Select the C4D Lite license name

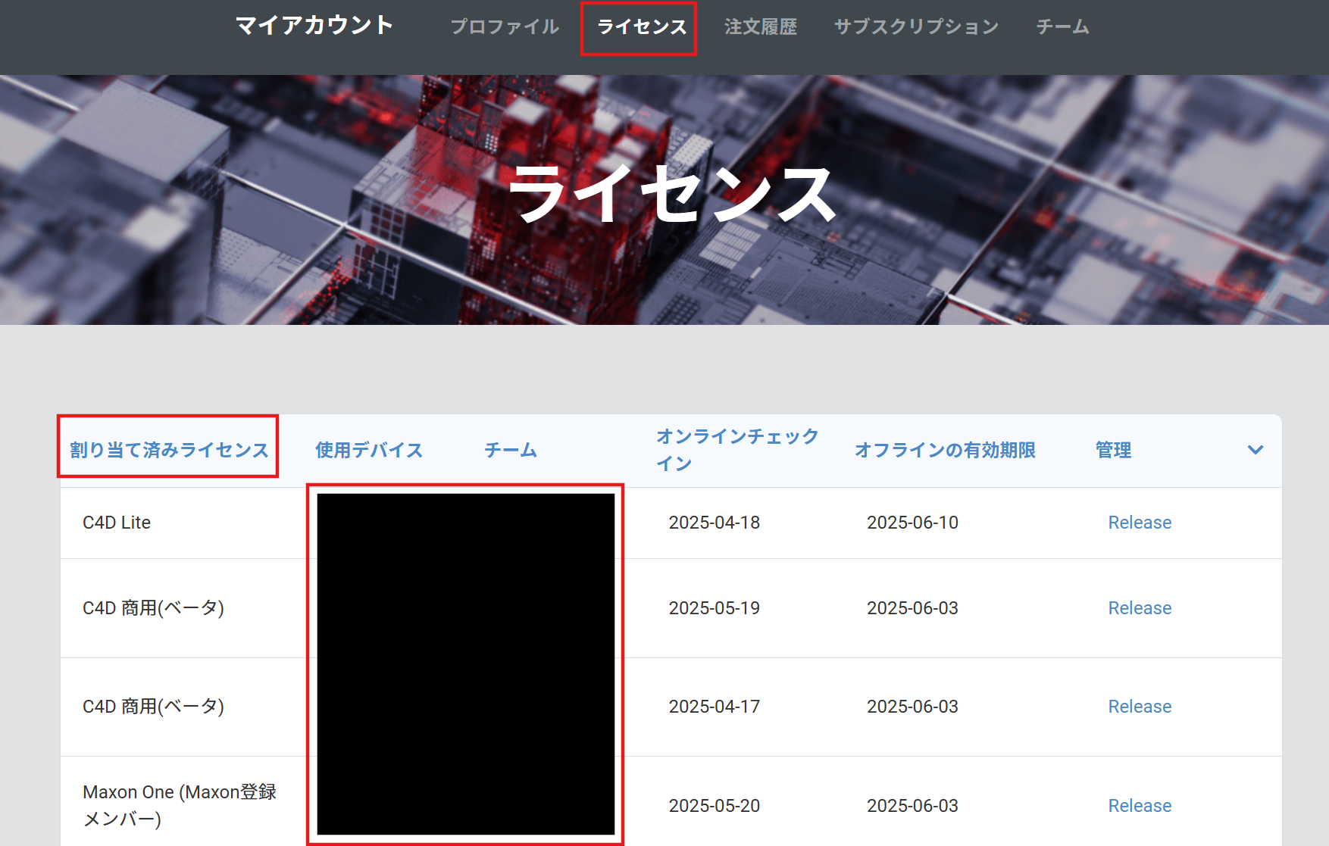click(x=117, y=523)
